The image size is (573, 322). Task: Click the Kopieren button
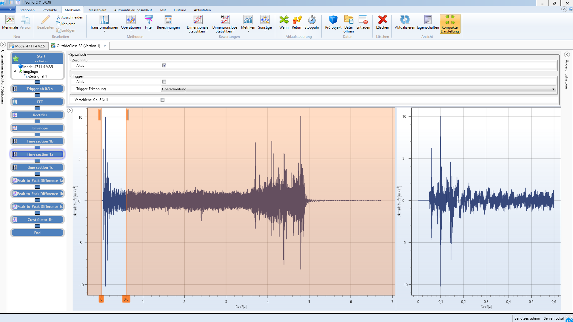pyautogui.click(x=66, y=24)
